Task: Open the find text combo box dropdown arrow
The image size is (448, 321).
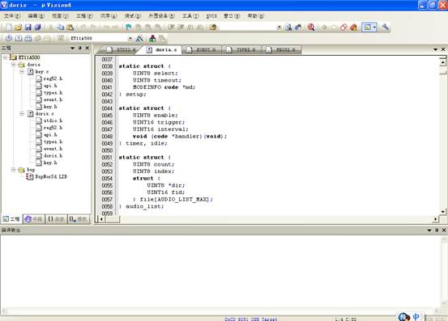Action: (x=279, y=27)
